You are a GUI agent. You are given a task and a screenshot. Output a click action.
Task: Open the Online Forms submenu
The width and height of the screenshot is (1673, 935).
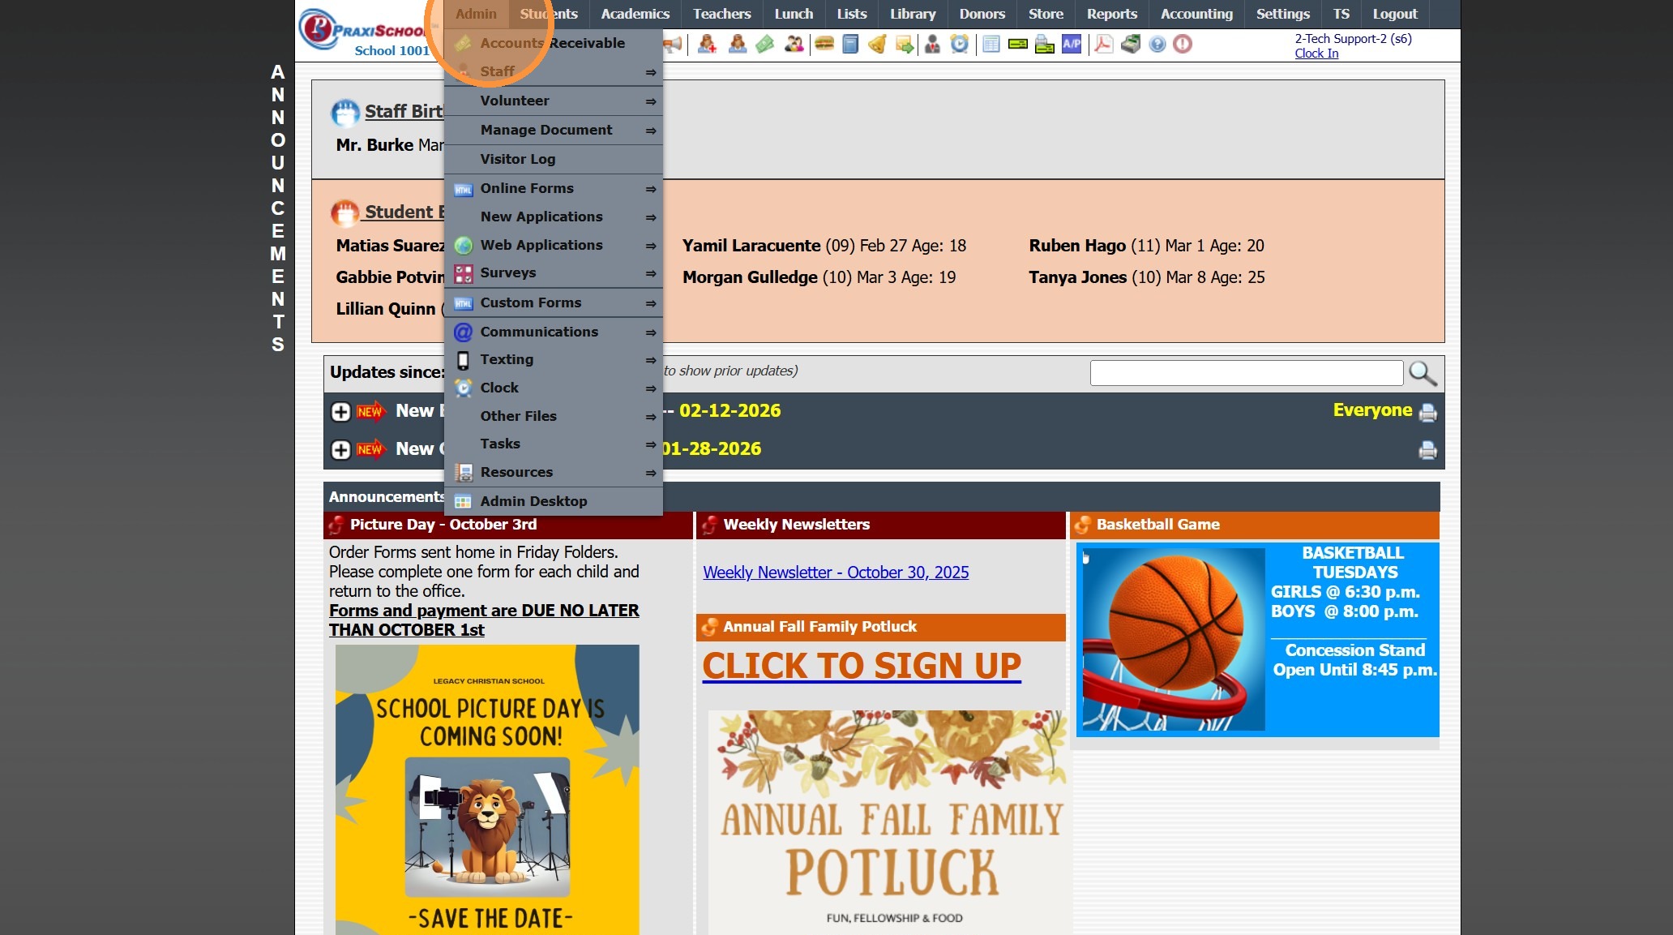tap(527, 188)
